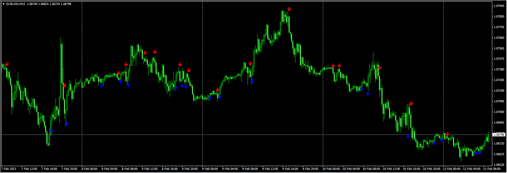
Task: Select the red arrow nearest the chart title
Action: 7,64
